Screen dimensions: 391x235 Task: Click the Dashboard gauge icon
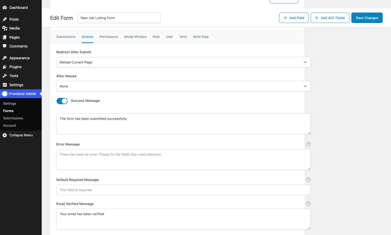5,8
